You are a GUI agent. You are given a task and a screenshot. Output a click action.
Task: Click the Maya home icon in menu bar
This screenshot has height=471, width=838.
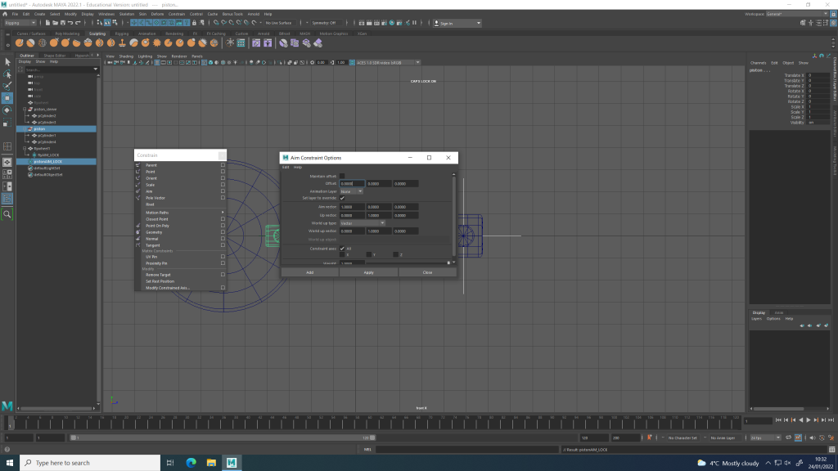tap(5, 14)
